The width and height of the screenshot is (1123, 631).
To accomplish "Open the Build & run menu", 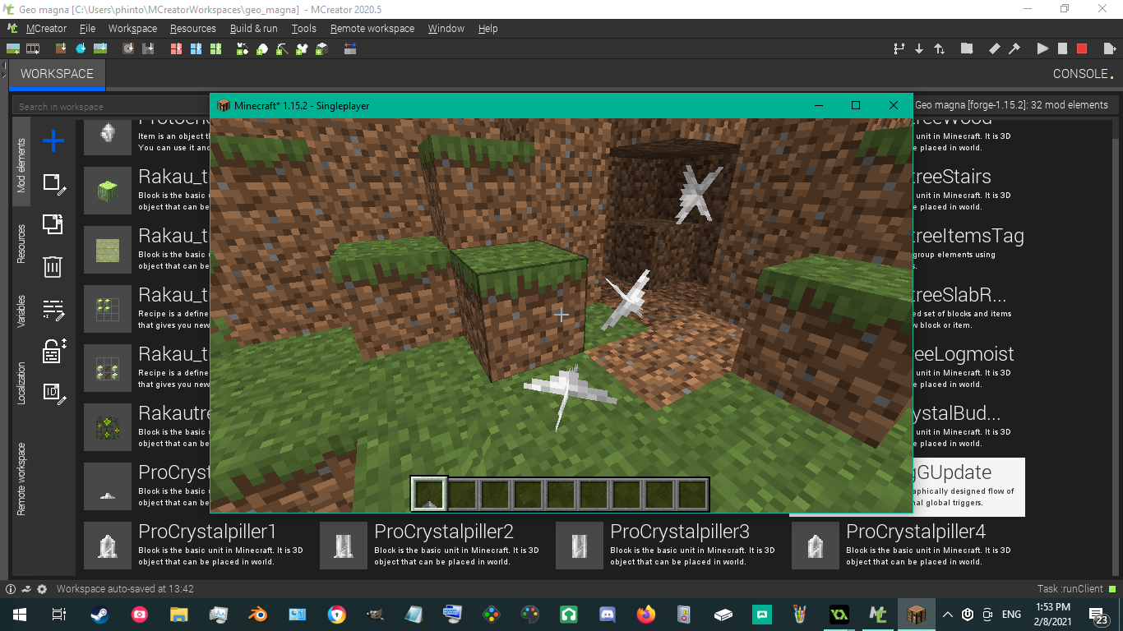I will 254,28.
